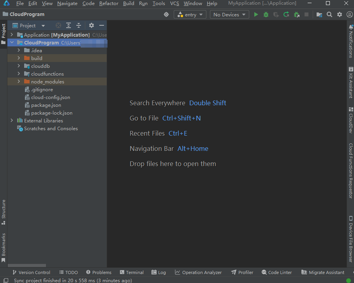Image resolution: width=354 pixels, height=283 pixels.
Task: Collapse all items in the Project panel
Action: (79, 25)
